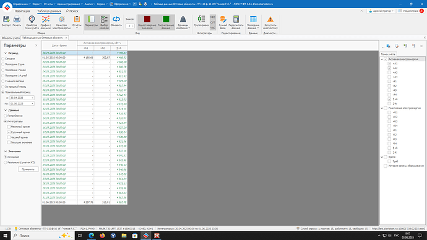Click the manual input icon
Image resolution: width=427 pixels, height=240 pixels.
[223, 22]
